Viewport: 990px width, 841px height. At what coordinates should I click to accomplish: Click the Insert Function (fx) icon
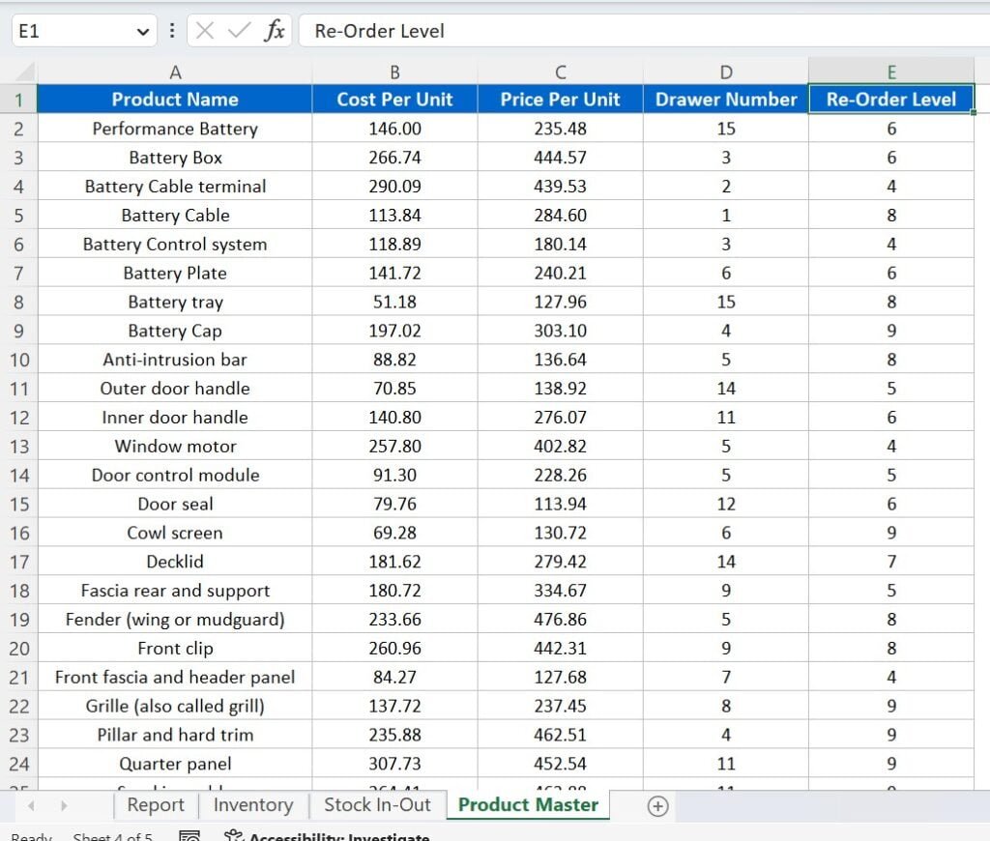(275, 30)
